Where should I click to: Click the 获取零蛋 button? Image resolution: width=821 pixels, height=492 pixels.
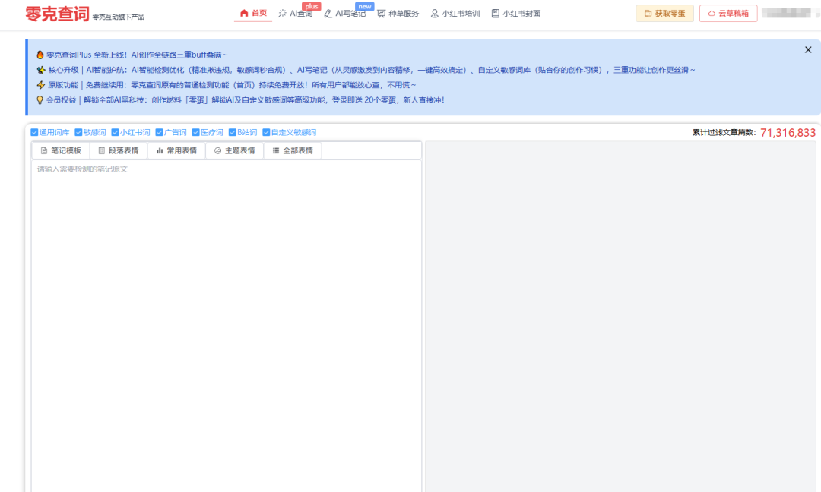click(664, 13)
